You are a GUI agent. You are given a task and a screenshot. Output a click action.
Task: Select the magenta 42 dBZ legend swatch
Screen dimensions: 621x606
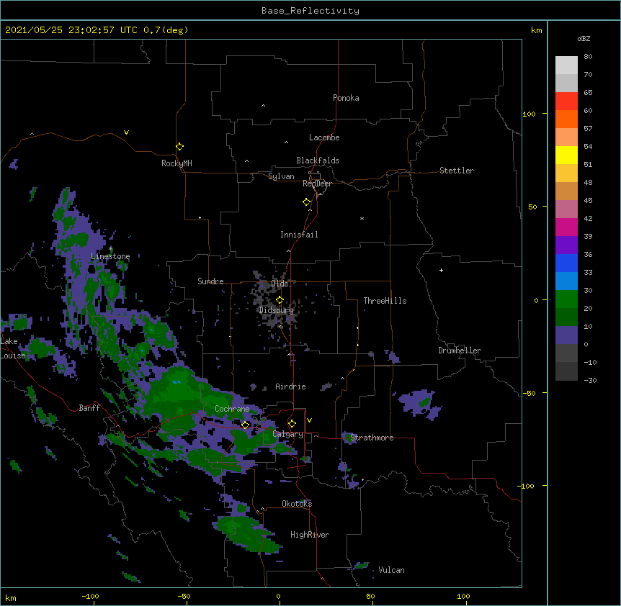pos(566,227)
